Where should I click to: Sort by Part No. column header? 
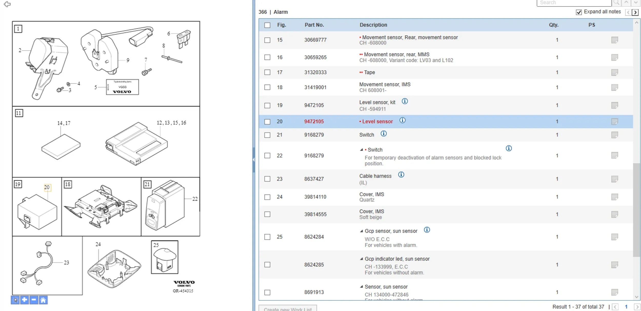click(x=314, y=25)
